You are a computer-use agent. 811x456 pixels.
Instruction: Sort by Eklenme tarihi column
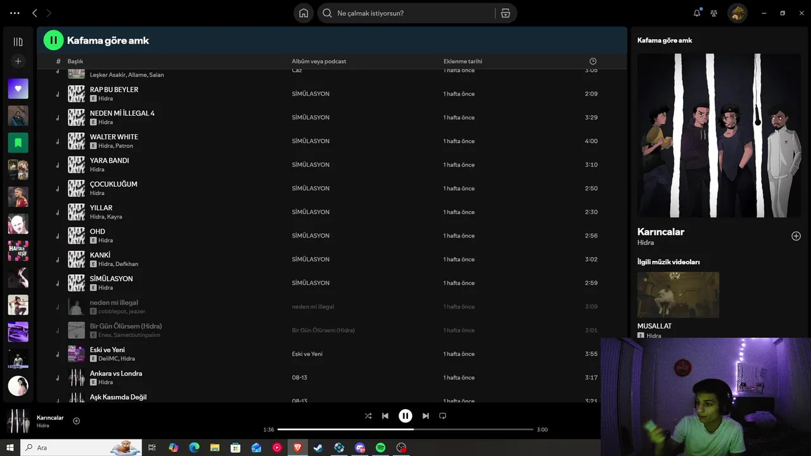pyautogui.click(x=463, y=61)
